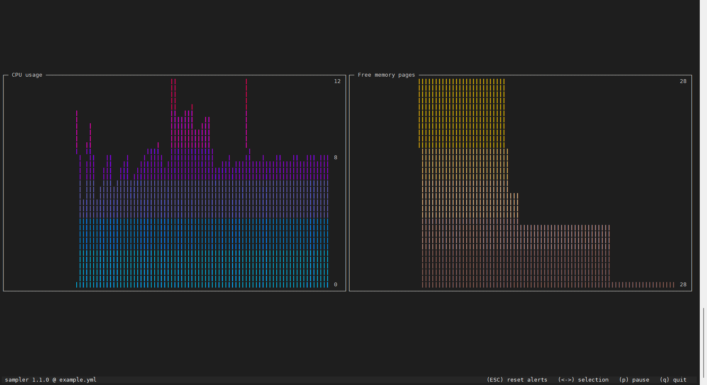The width and height of the screenshot is (707, 385).
Task: Click the (p) pause hint
Action: [634, 380]
